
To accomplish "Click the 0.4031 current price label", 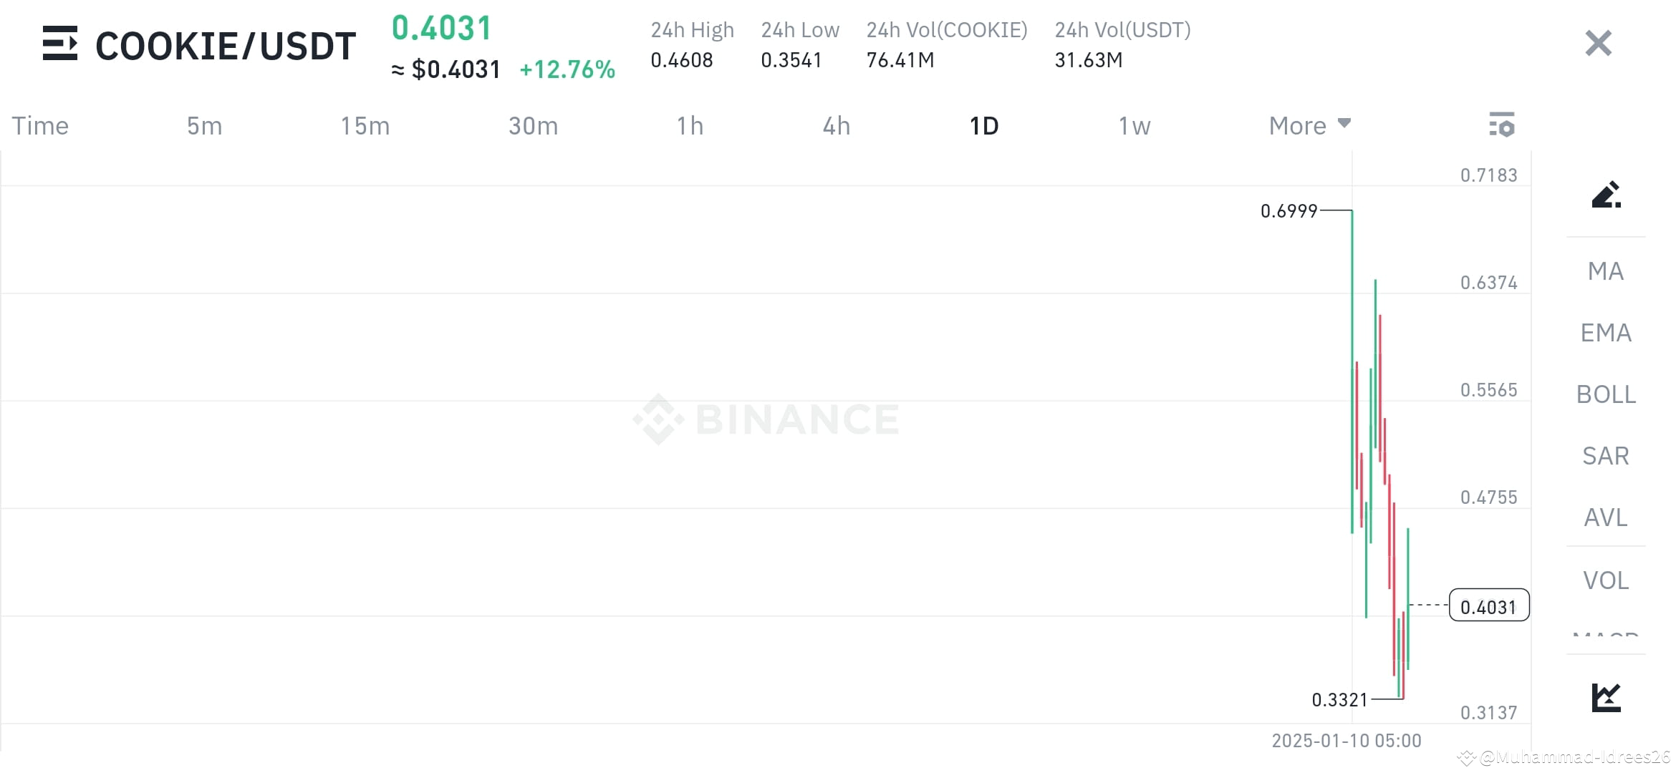I will (1488, 606).
